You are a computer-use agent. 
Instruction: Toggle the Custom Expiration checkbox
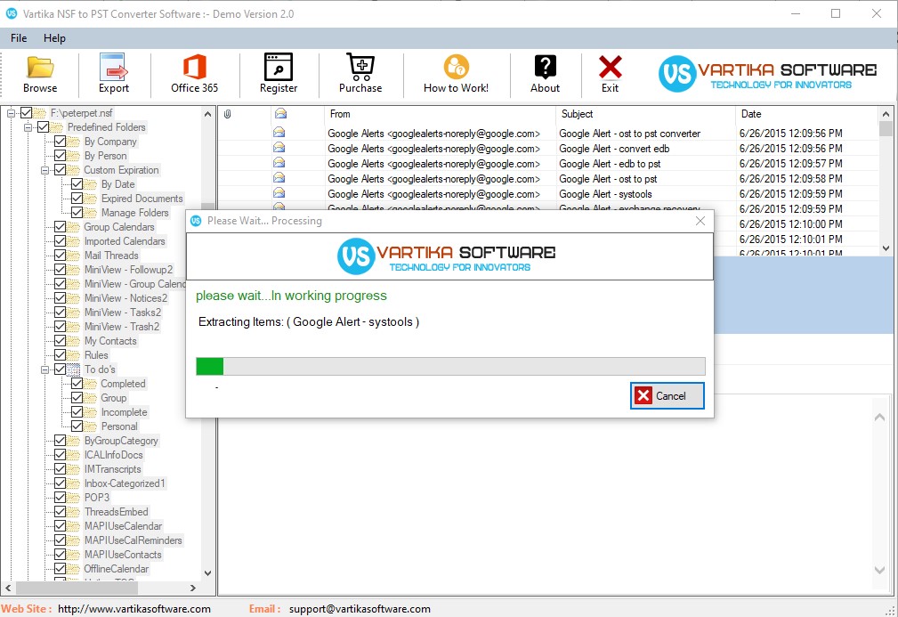(61, 170)
